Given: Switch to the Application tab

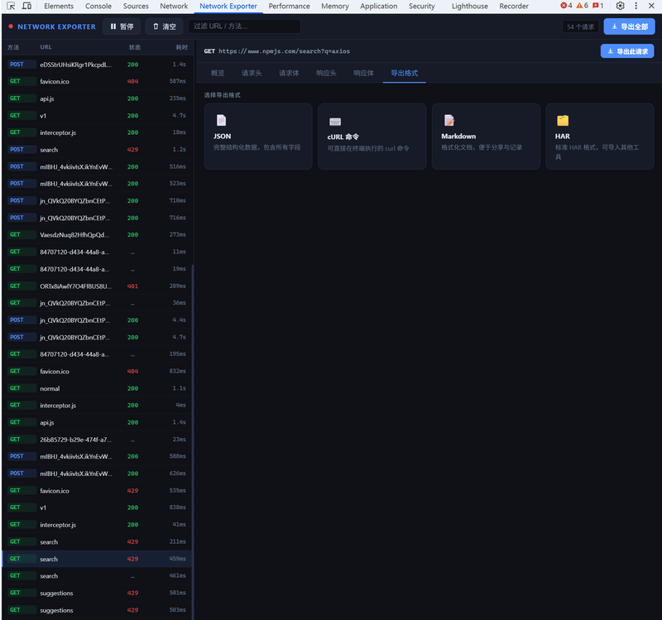Looking at the screenshot, I should (378, 6).
